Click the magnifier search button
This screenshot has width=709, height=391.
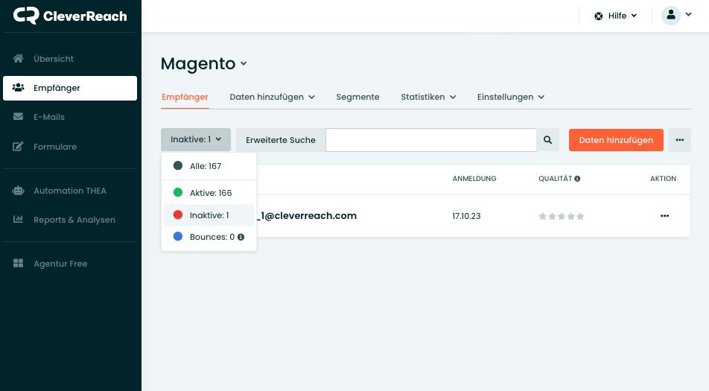[x=547, y=140]
